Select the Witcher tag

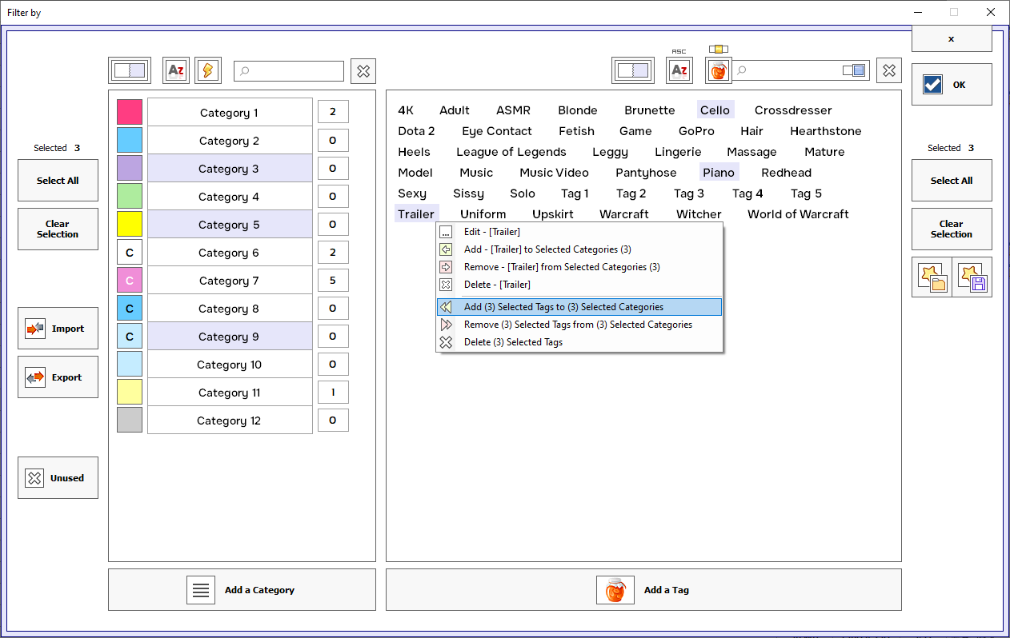[699, 214]
